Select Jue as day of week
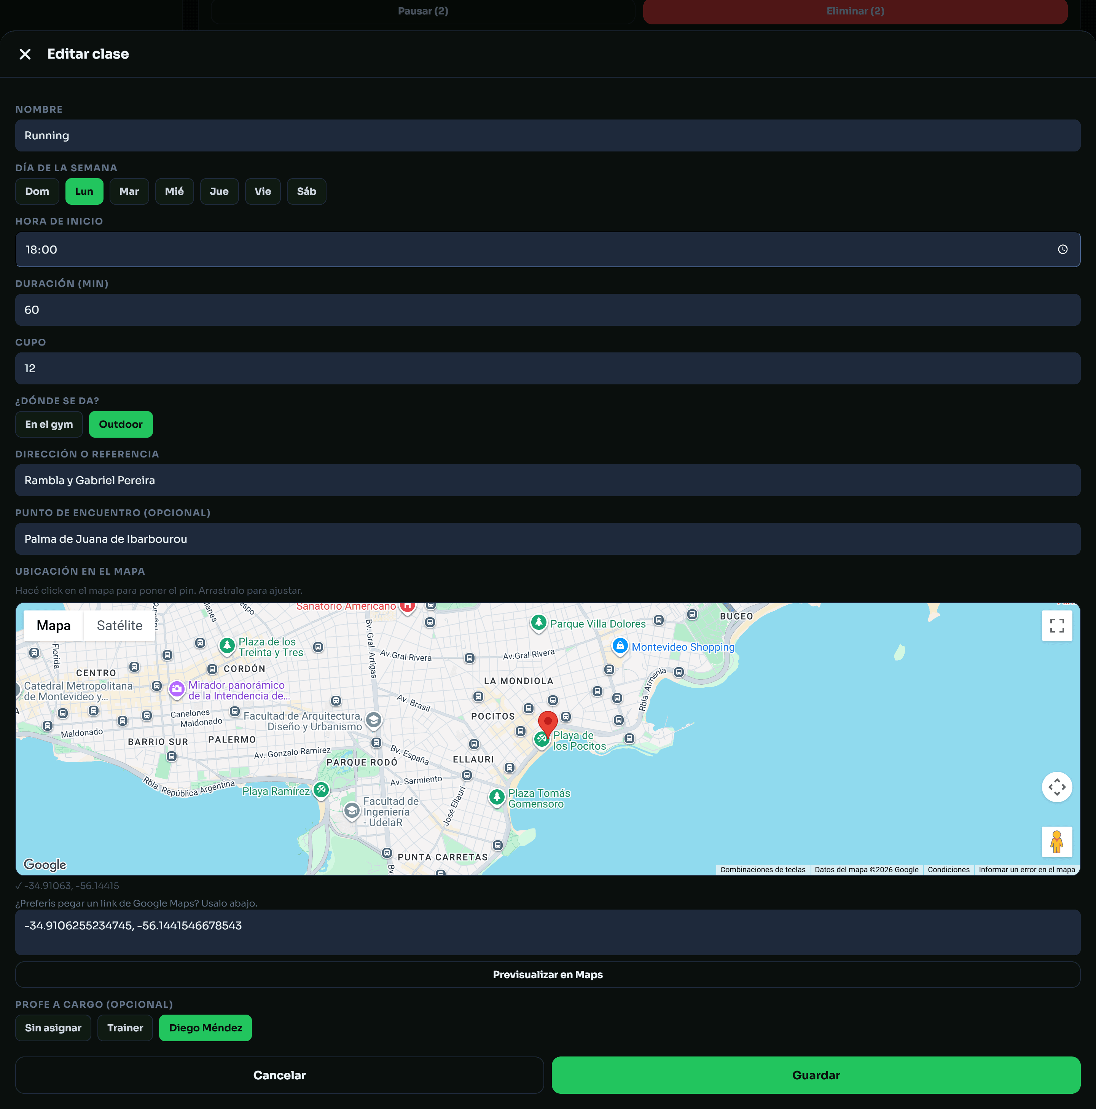This screenshot has width=1096, height=1109. [219, 191]
